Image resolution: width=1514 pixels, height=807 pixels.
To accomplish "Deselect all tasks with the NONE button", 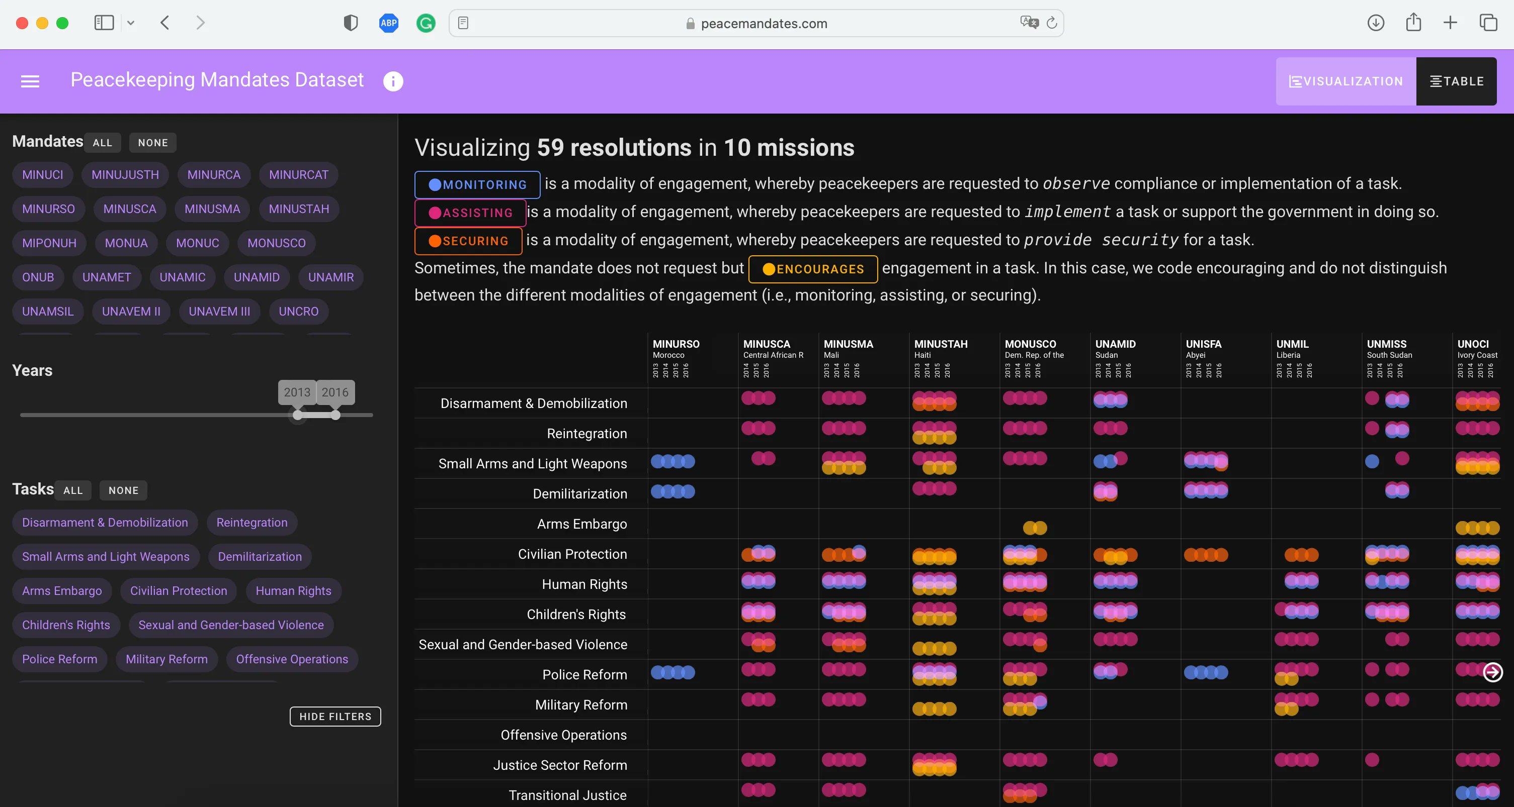I will [x=123, y=490].
